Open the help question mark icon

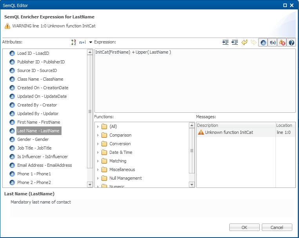click(291, 42)
